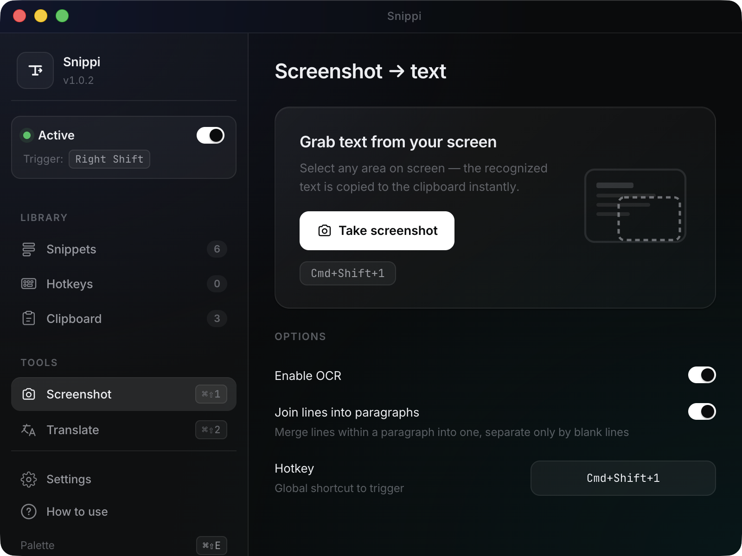
Task: Click the How to use question-mark icon
Action: [29, 512]
